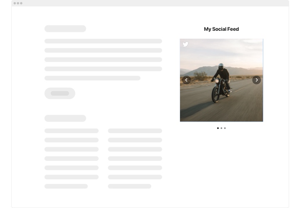
Task: Go to the previous slide with left arrow
Action: point(187,80)
